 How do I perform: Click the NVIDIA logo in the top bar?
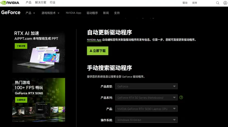tap(10, 3)
